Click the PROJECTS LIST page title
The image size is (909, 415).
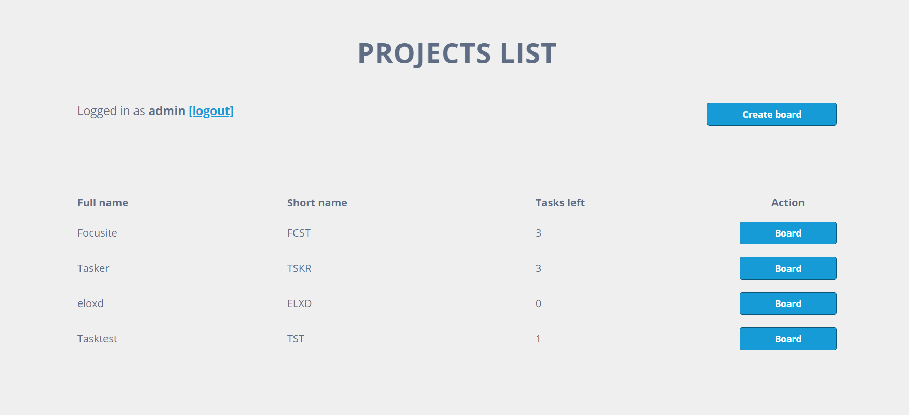point(457,52)
